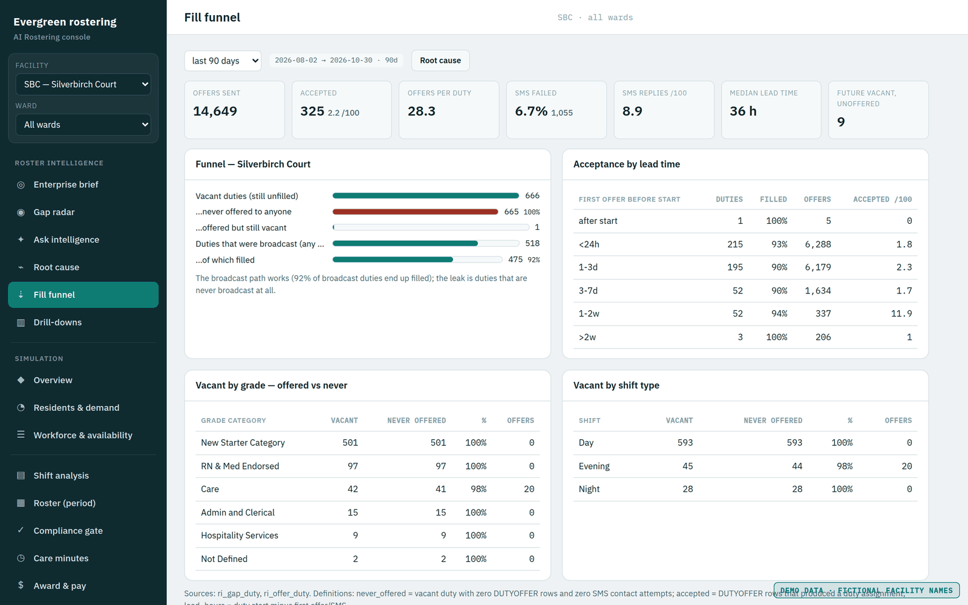Click the New Starter Category row
968x605 pixels.
point(368,443)
